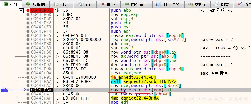Toggle breakpoint bullet at 00443F6F
This screenshot has width=251, height=104.
28,19
